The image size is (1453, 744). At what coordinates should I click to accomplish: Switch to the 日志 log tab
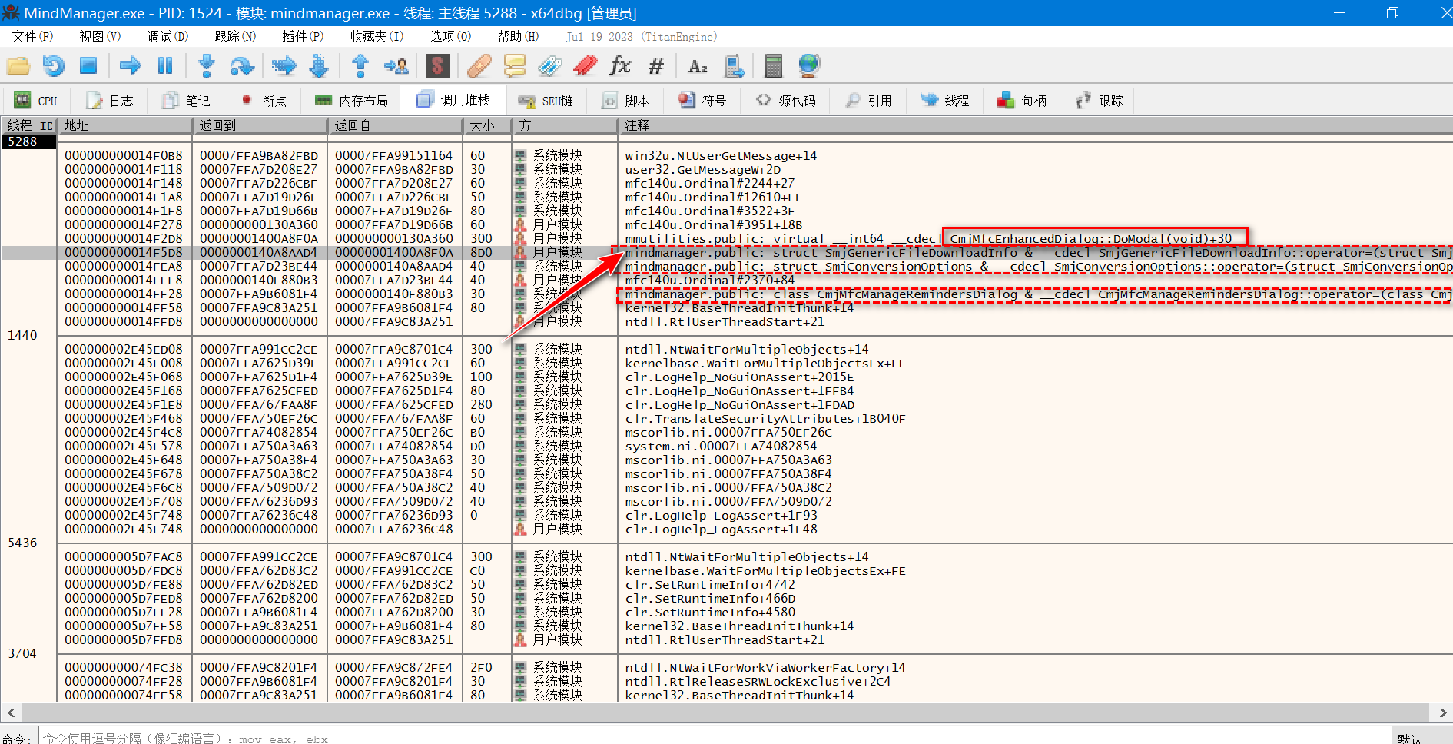coord(110,101)
